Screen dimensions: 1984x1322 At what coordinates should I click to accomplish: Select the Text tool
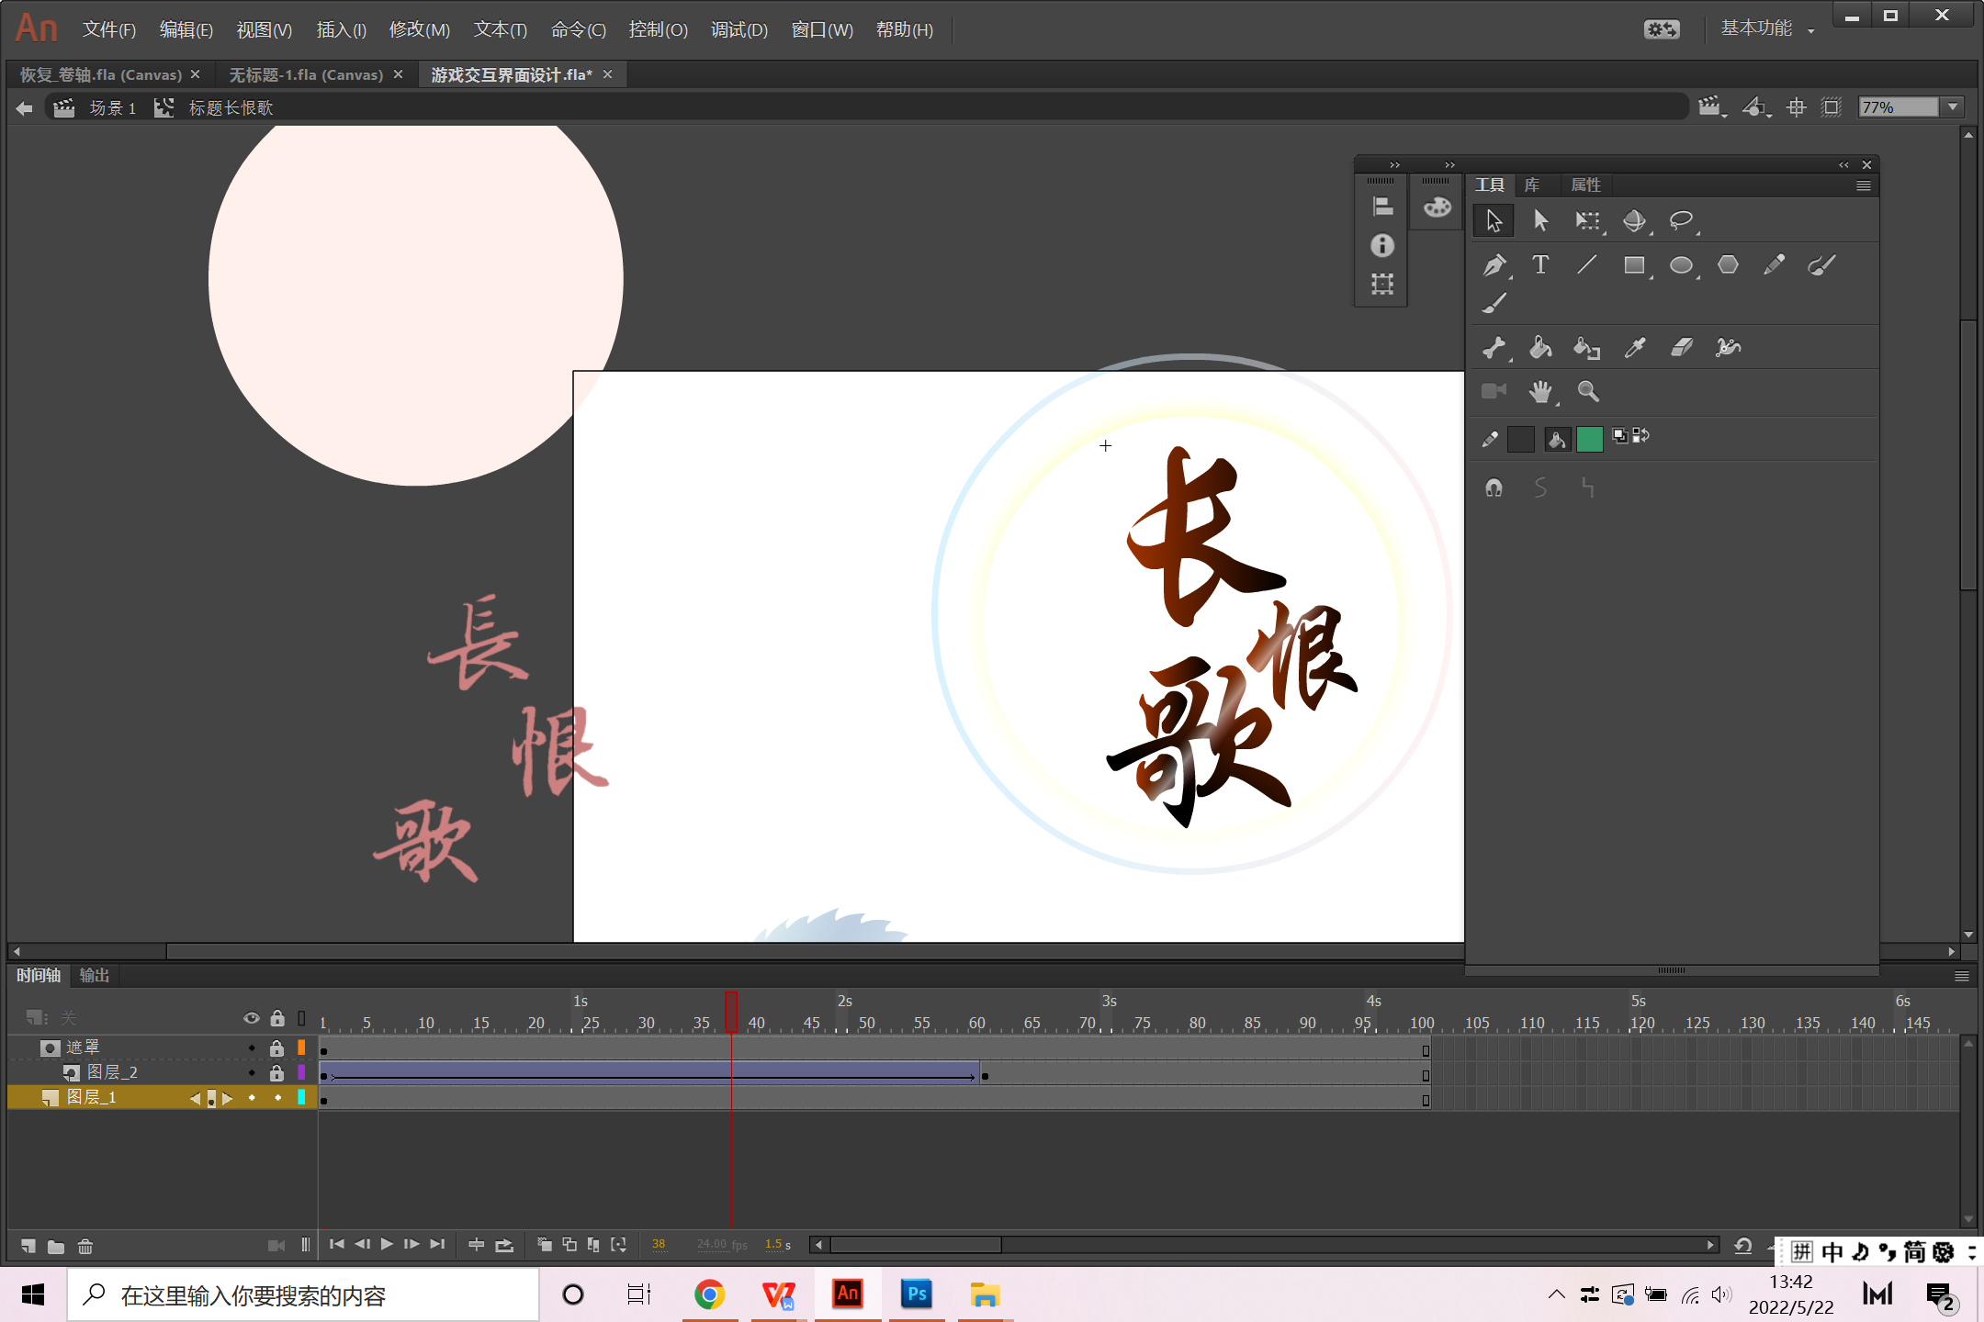click(x=1540, y=265)
